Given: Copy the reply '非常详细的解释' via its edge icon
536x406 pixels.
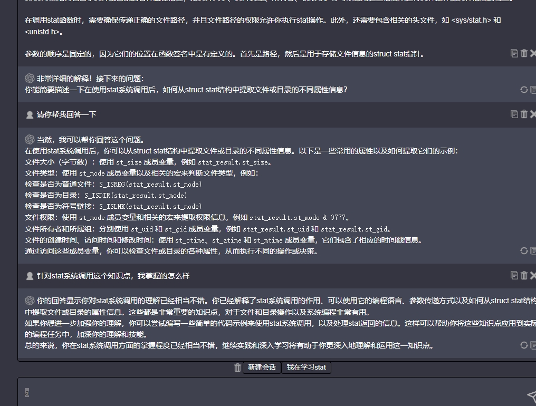Looking at the screenshot, I should pos(533,90).
